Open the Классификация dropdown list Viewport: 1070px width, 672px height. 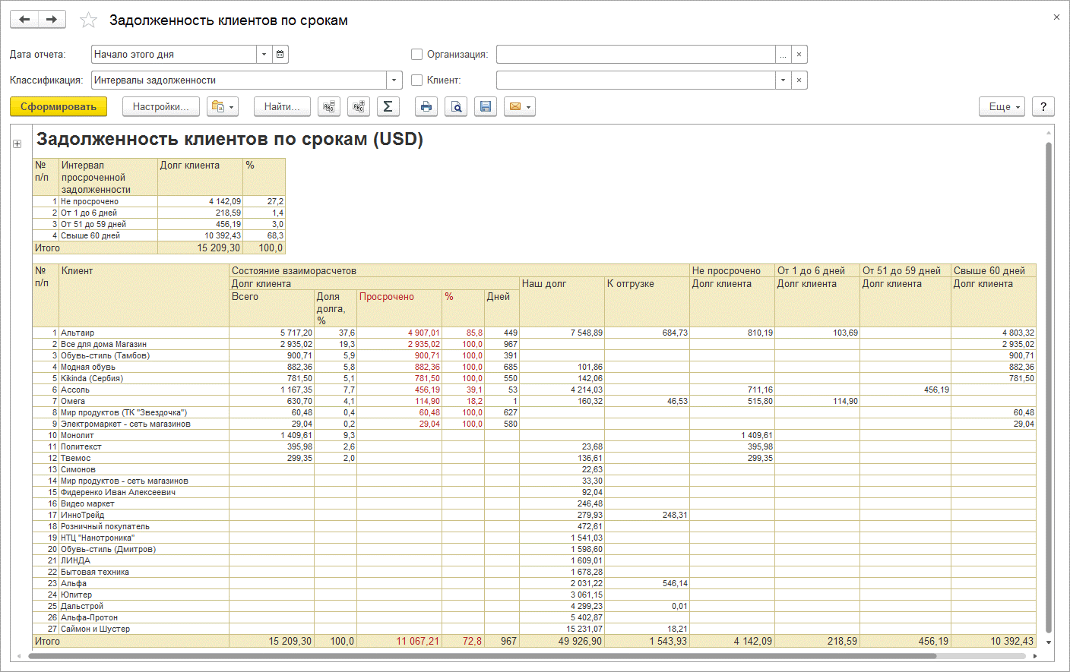tap(394, 80)
